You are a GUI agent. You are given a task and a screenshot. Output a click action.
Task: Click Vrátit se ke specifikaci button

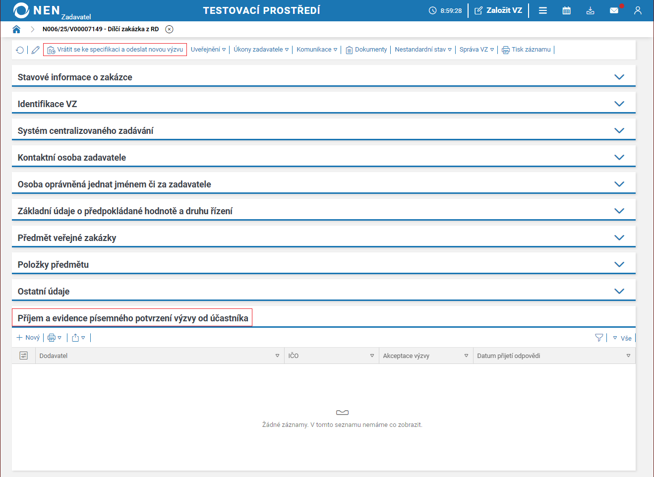tap(115, 50)
